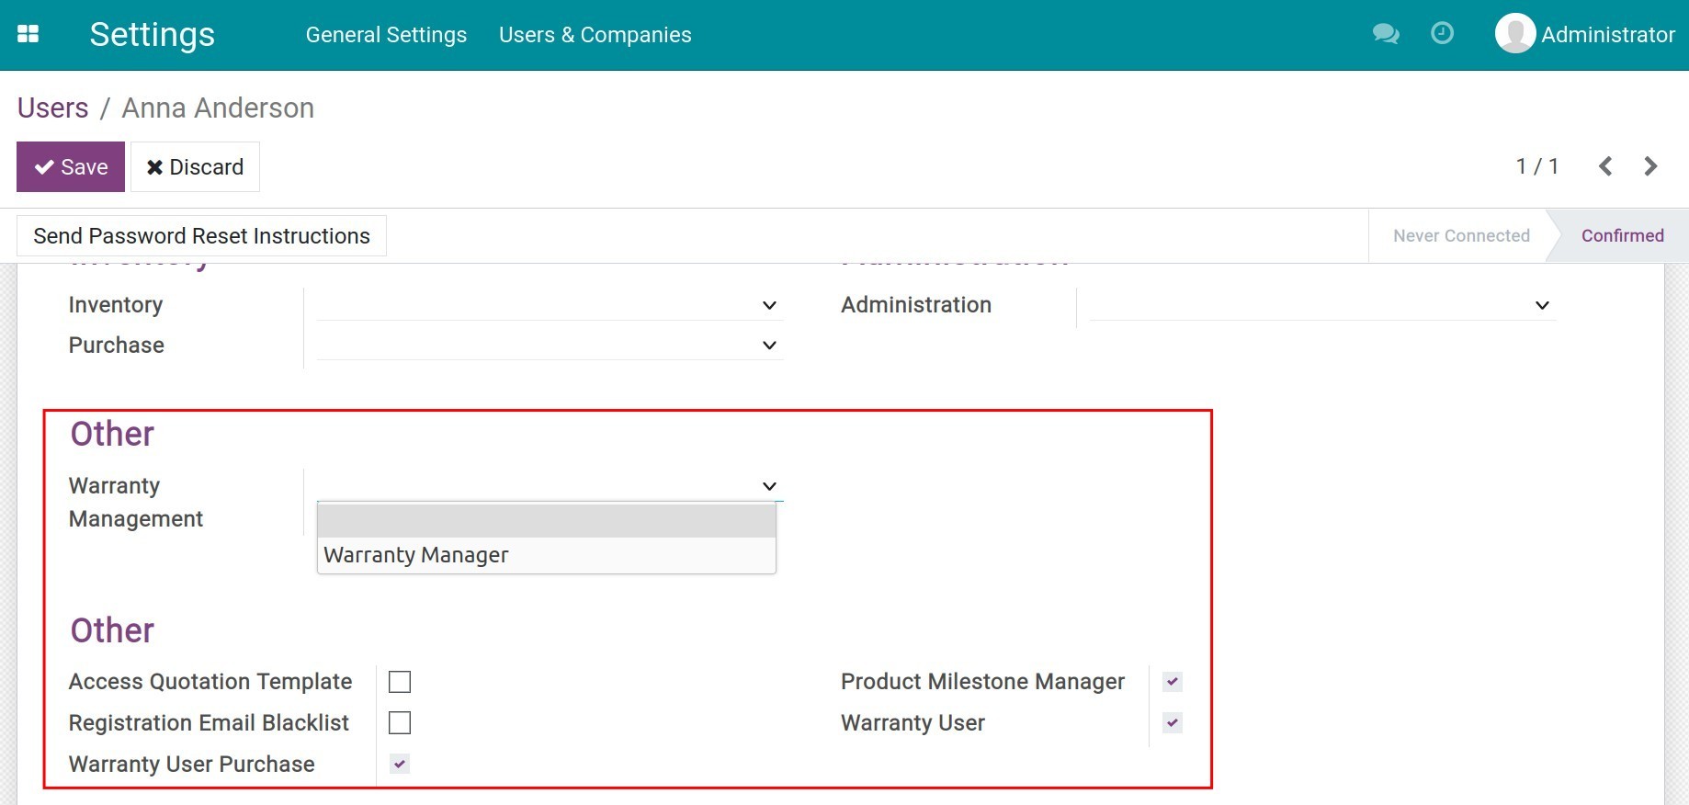Open the General Settings menu

click(386, 35)
